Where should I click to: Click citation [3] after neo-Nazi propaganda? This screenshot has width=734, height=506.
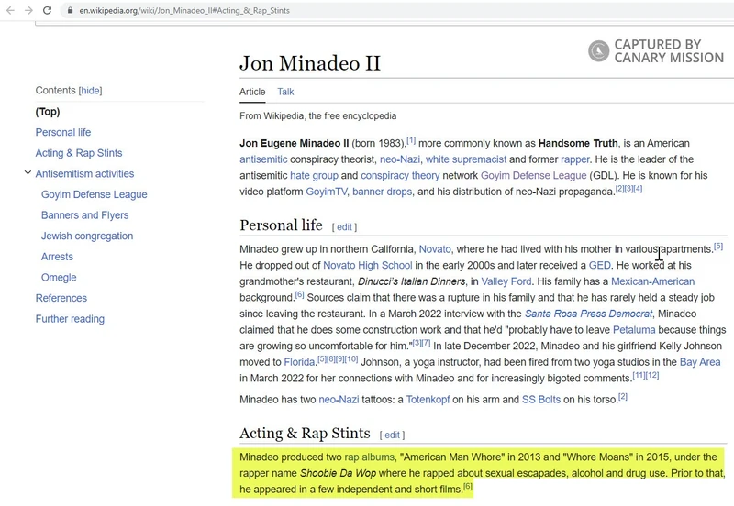(x=628, y=189)
